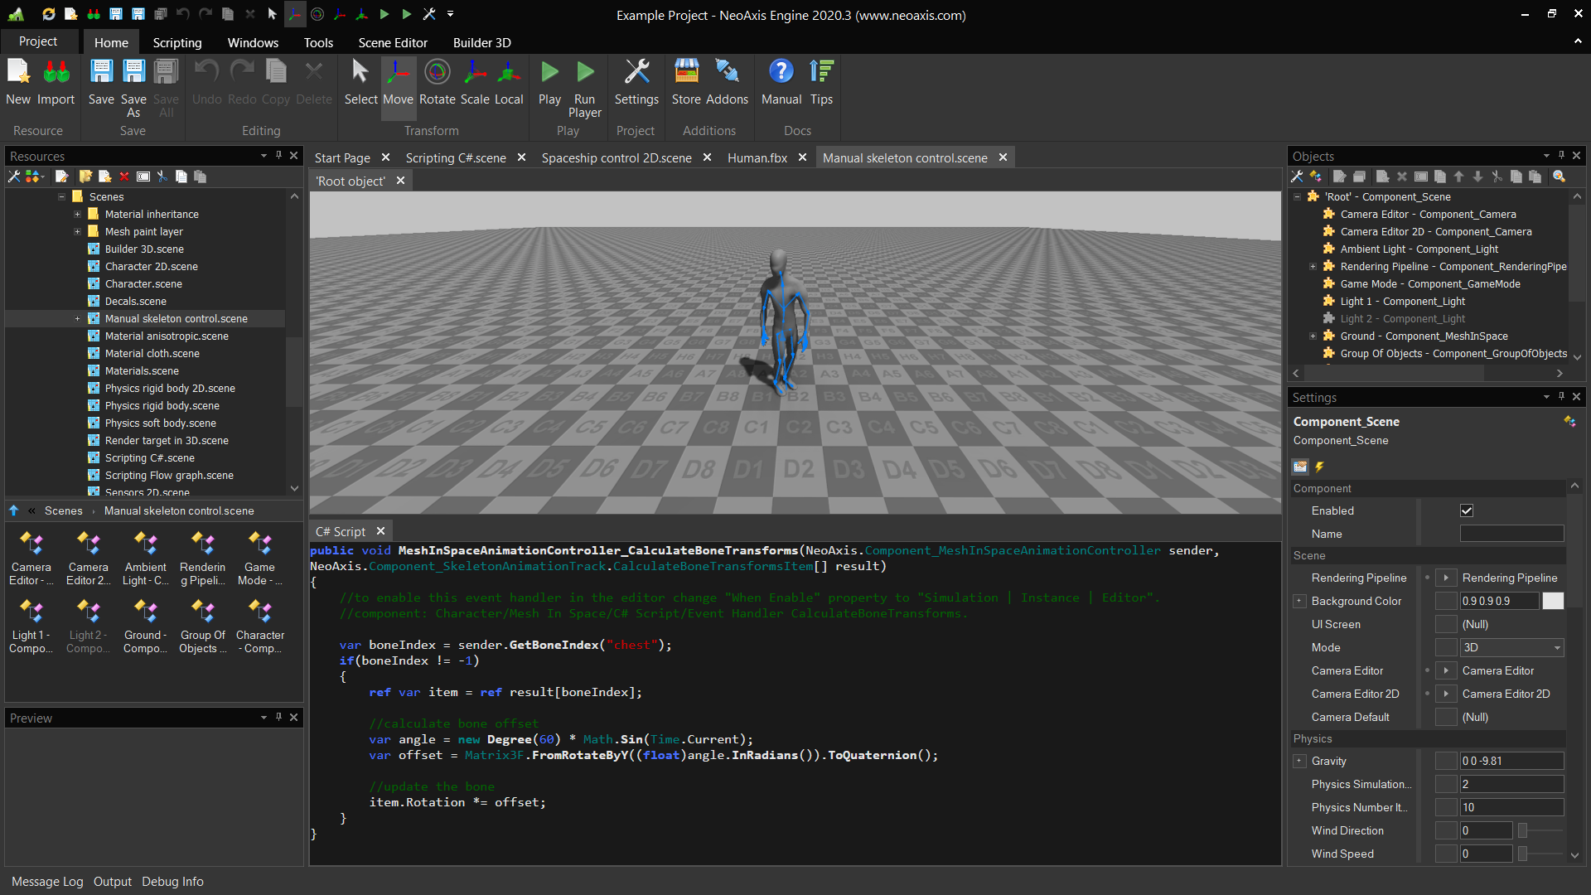Image resolution: width=1591 pixels, height=895 pixels.
Task: Click the Scale transform tool
Action: point(475,83)
